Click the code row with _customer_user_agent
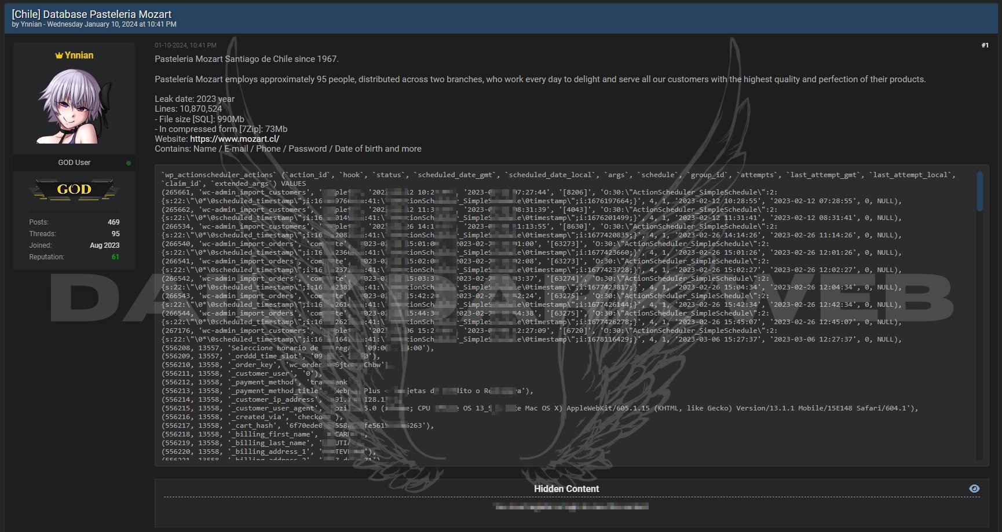Viewport: 1002px width, 532px height. [x=540, y=408]
